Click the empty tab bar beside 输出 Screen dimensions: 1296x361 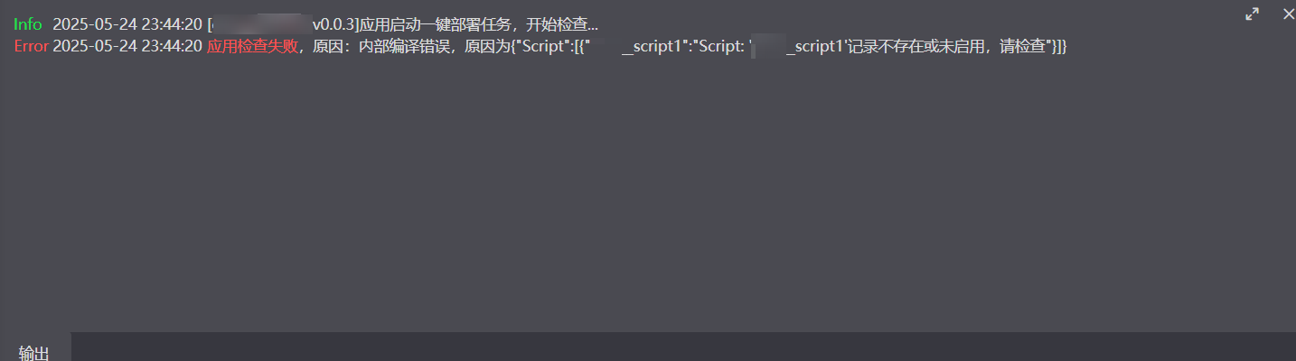point(683,347)
